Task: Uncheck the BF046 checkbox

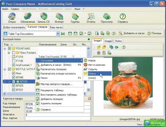Action: pyautogui.click(x=14, y=77)
